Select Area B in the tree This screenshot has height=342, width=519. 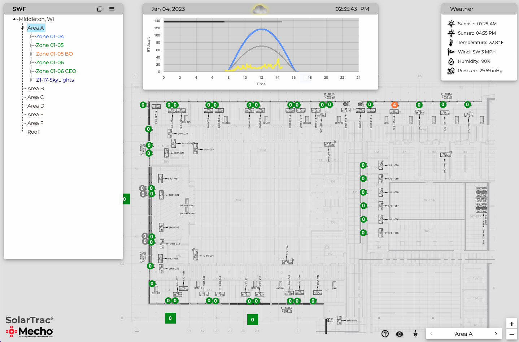point(35,88)
